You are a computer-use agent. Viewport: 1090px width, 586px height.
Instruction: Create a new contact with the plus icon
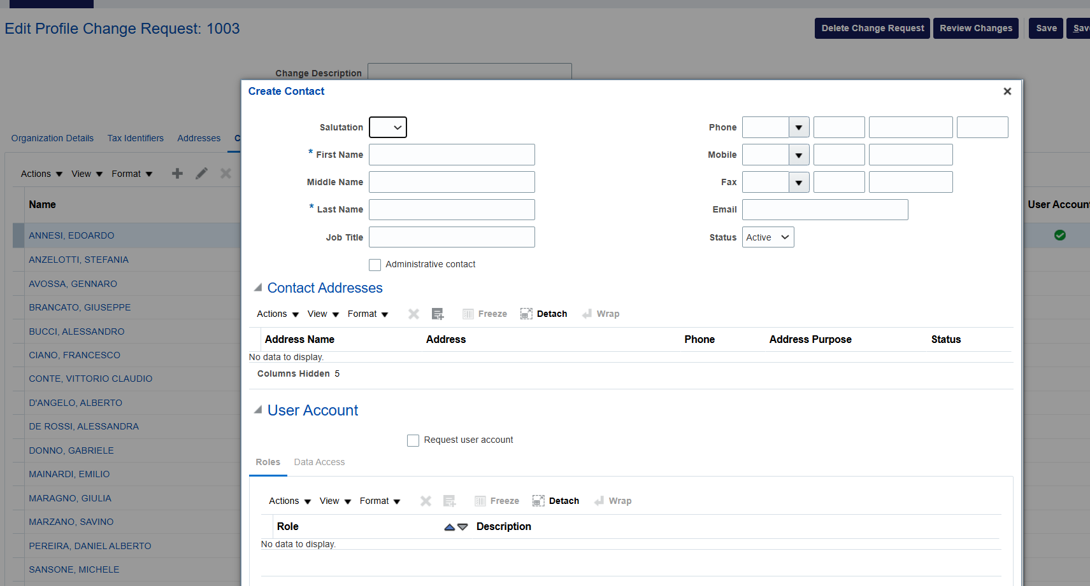click(177, 173)
